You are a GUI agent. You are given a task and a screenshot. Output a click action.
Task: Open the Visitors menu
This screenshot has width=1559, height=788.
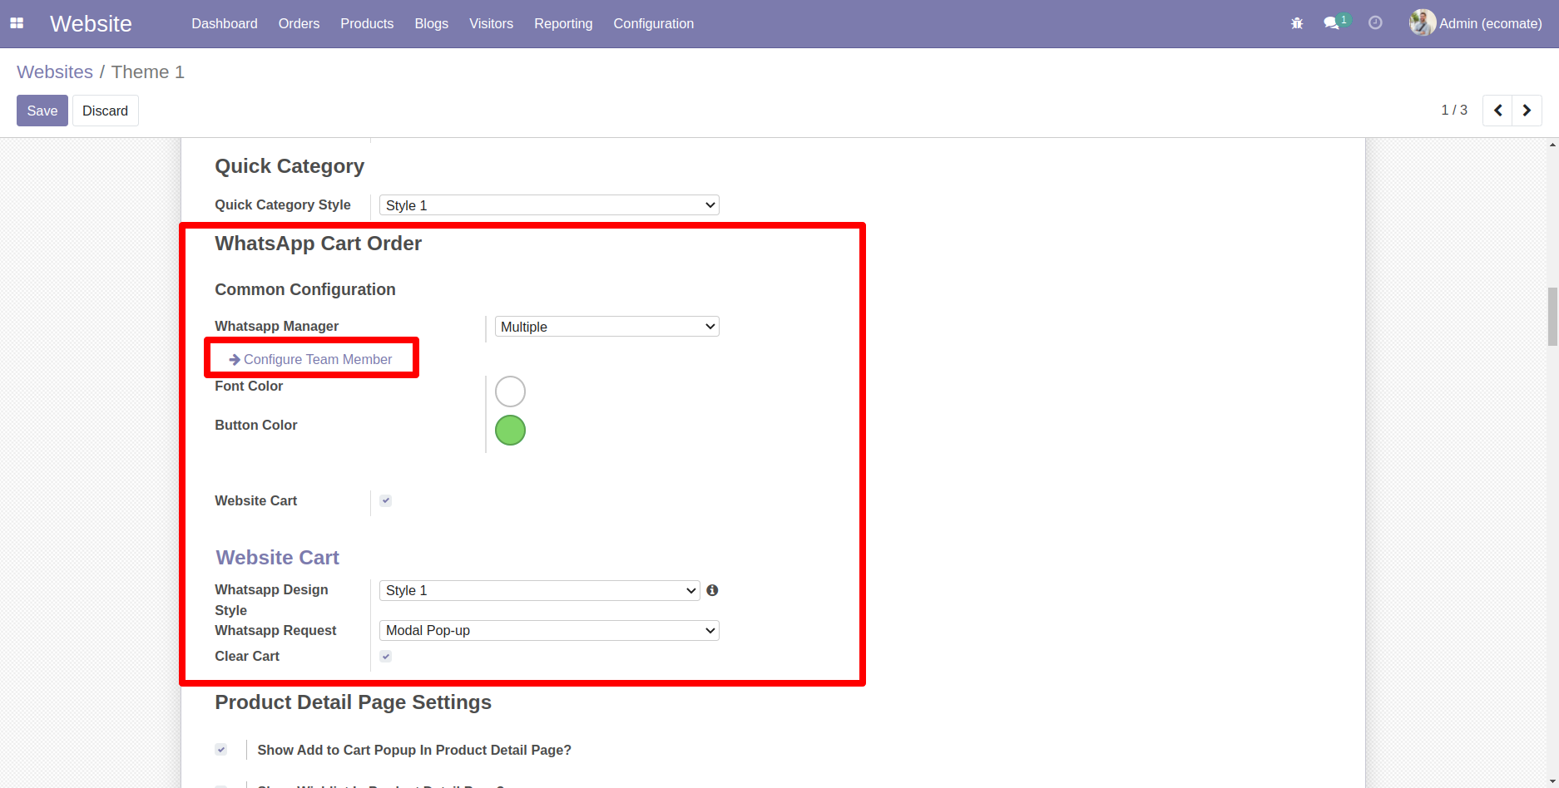click(491, 23)
